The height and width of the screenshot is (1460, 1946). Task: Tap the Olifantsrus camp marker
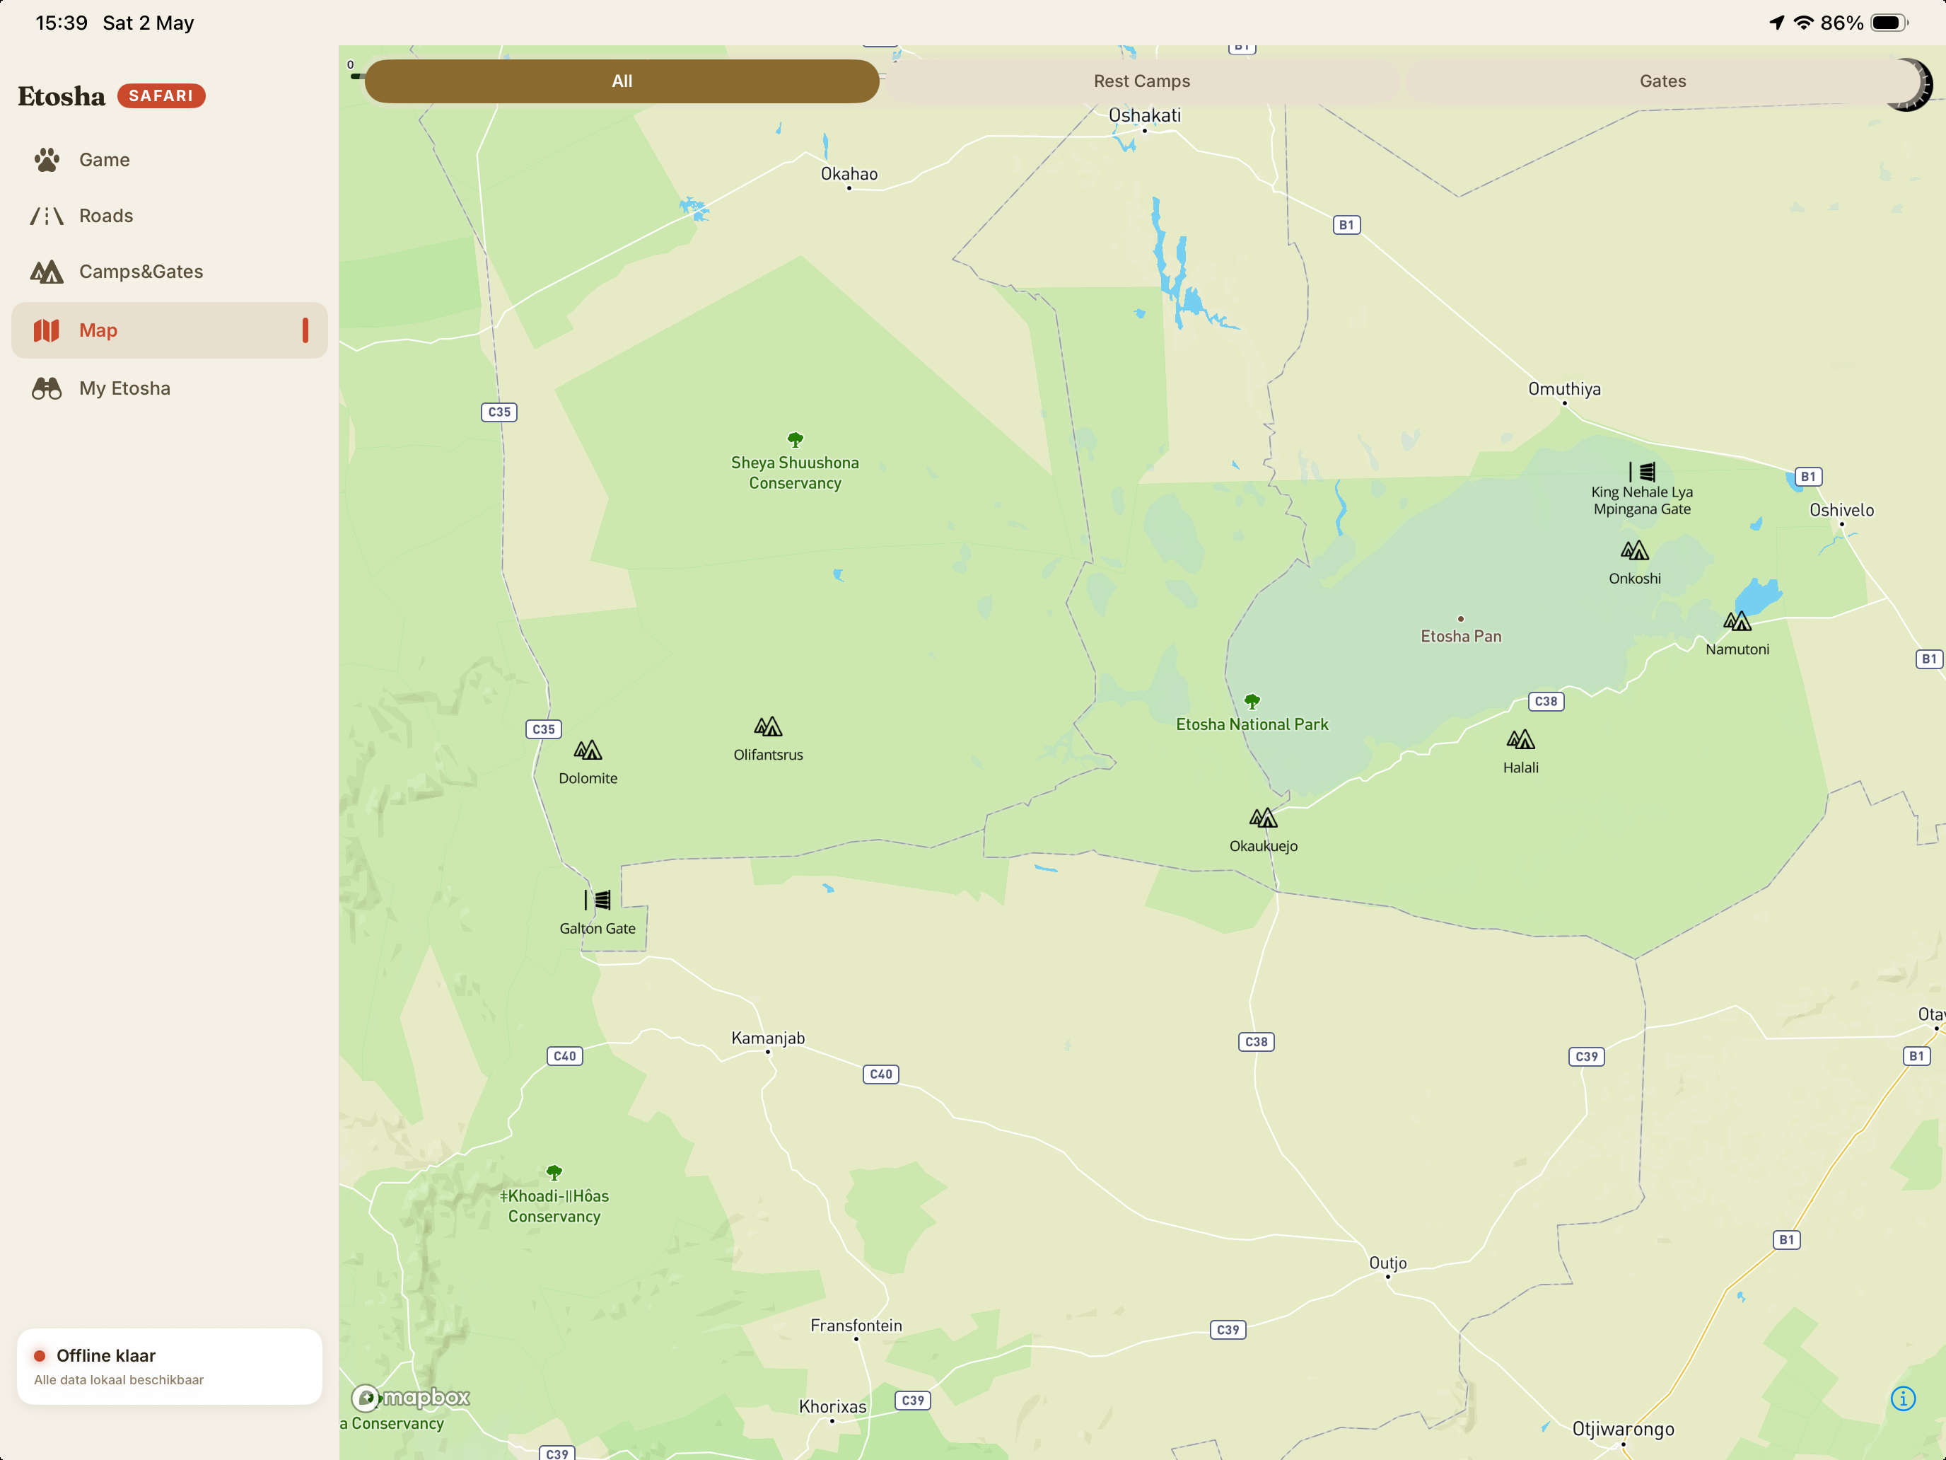tap(768, 727)
